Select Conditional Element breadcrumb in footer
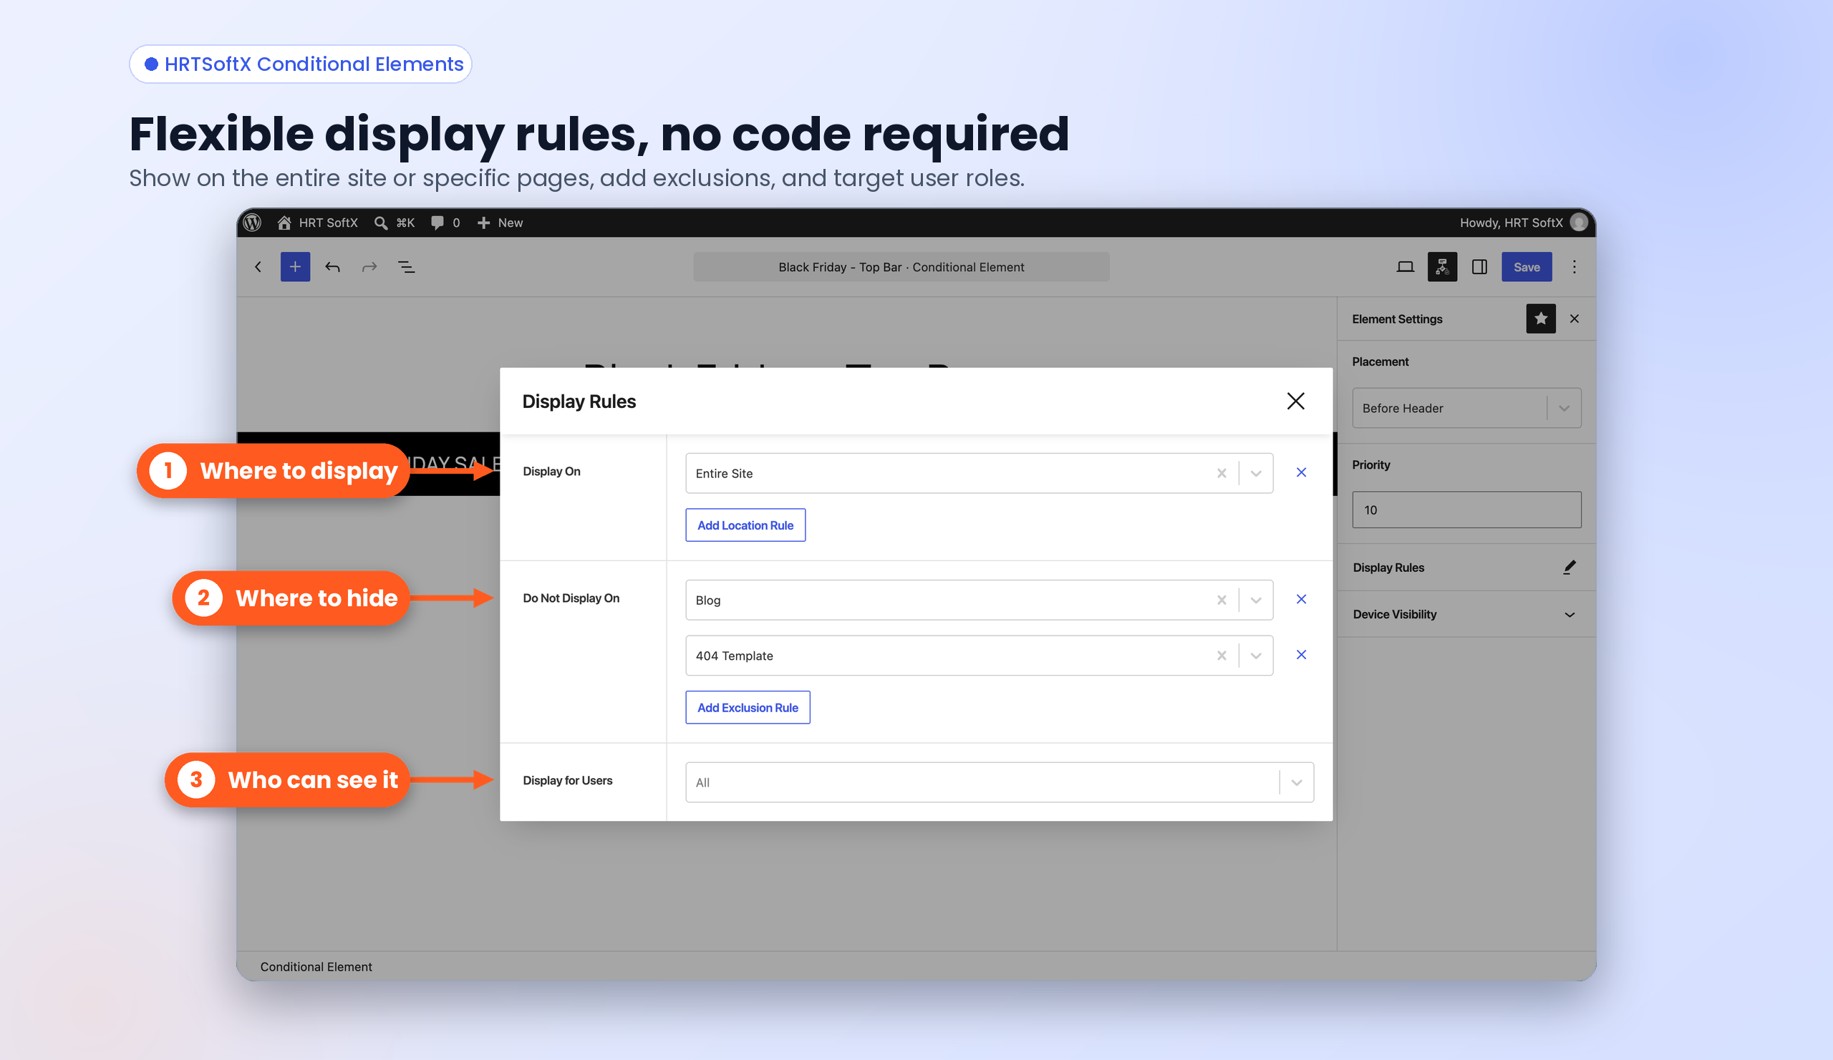This screenshot has height=1060, width=1833. (x=316, y=967)
